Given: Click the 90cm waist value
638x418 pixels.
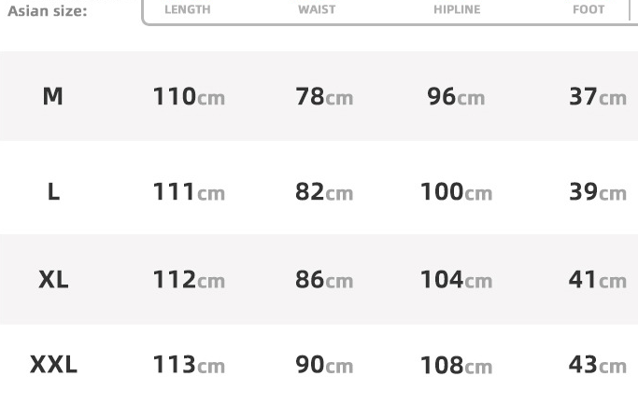Looking at the screenshot, I should 324,365.
